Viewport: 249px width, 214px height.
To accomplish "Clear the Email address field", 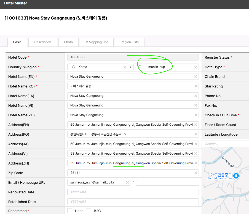I will click(x=127, y=182).
